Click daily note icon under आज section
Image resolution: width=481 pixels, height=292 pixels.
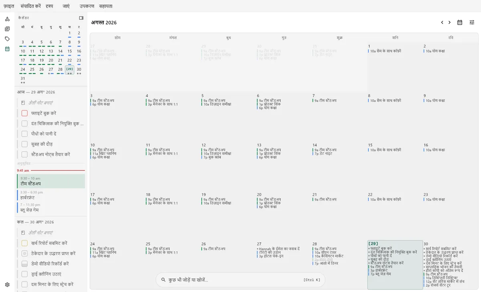point(23,103)
